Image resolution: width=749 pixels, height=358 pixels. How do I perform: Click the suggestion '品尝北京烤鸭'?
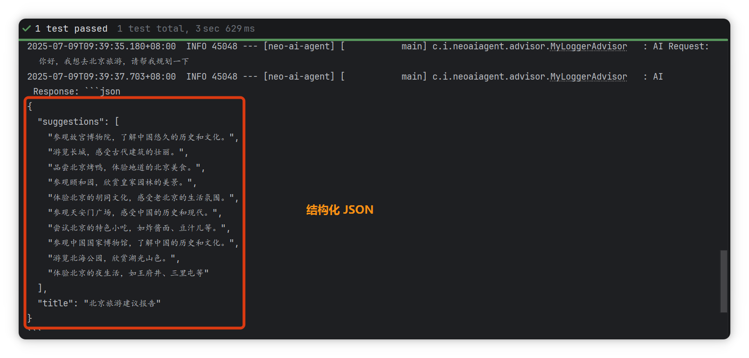pos(126,168)
